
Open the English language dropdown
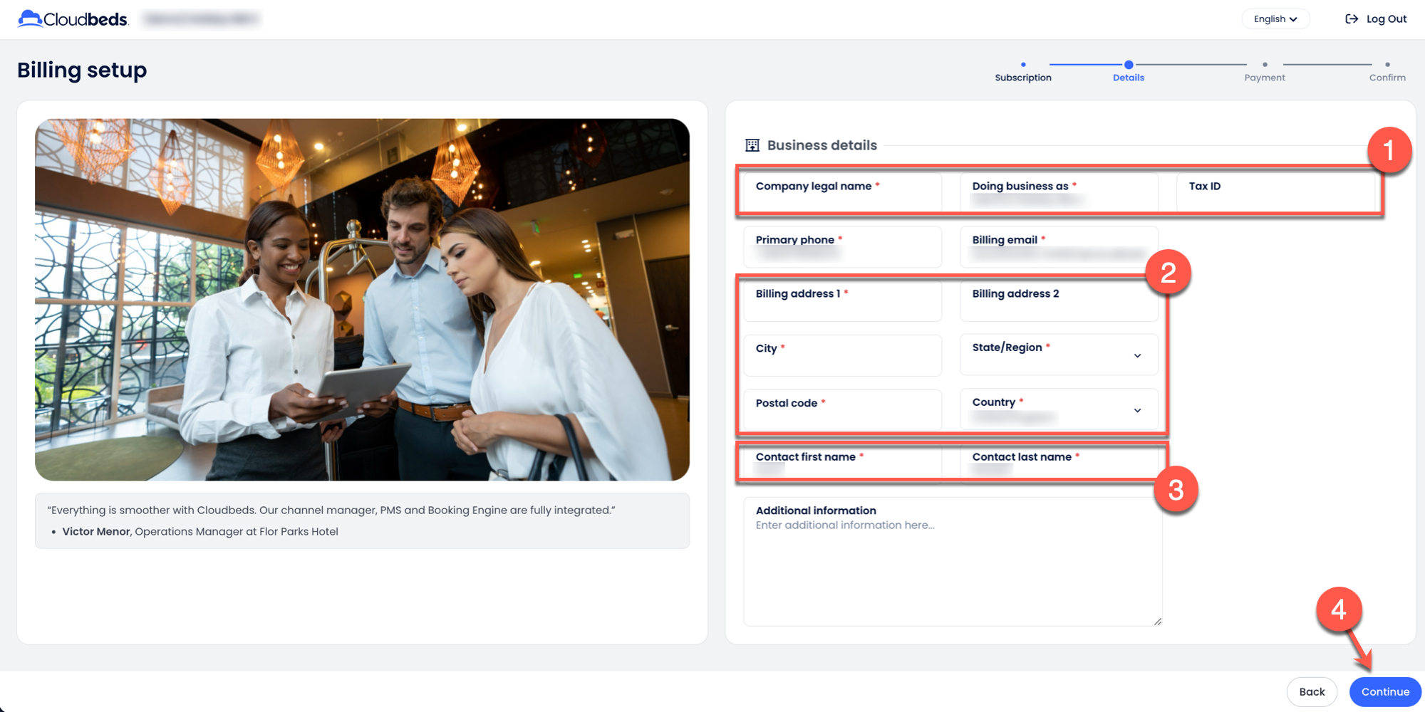(x=1275, y=19)
